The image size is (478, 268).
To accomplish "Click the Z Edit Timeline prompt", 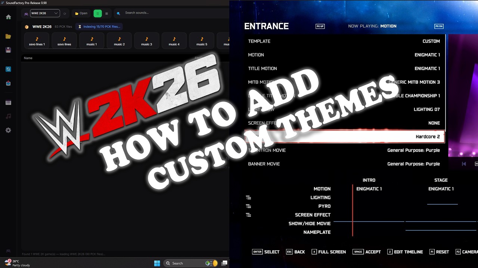I will tap(405, 252).
